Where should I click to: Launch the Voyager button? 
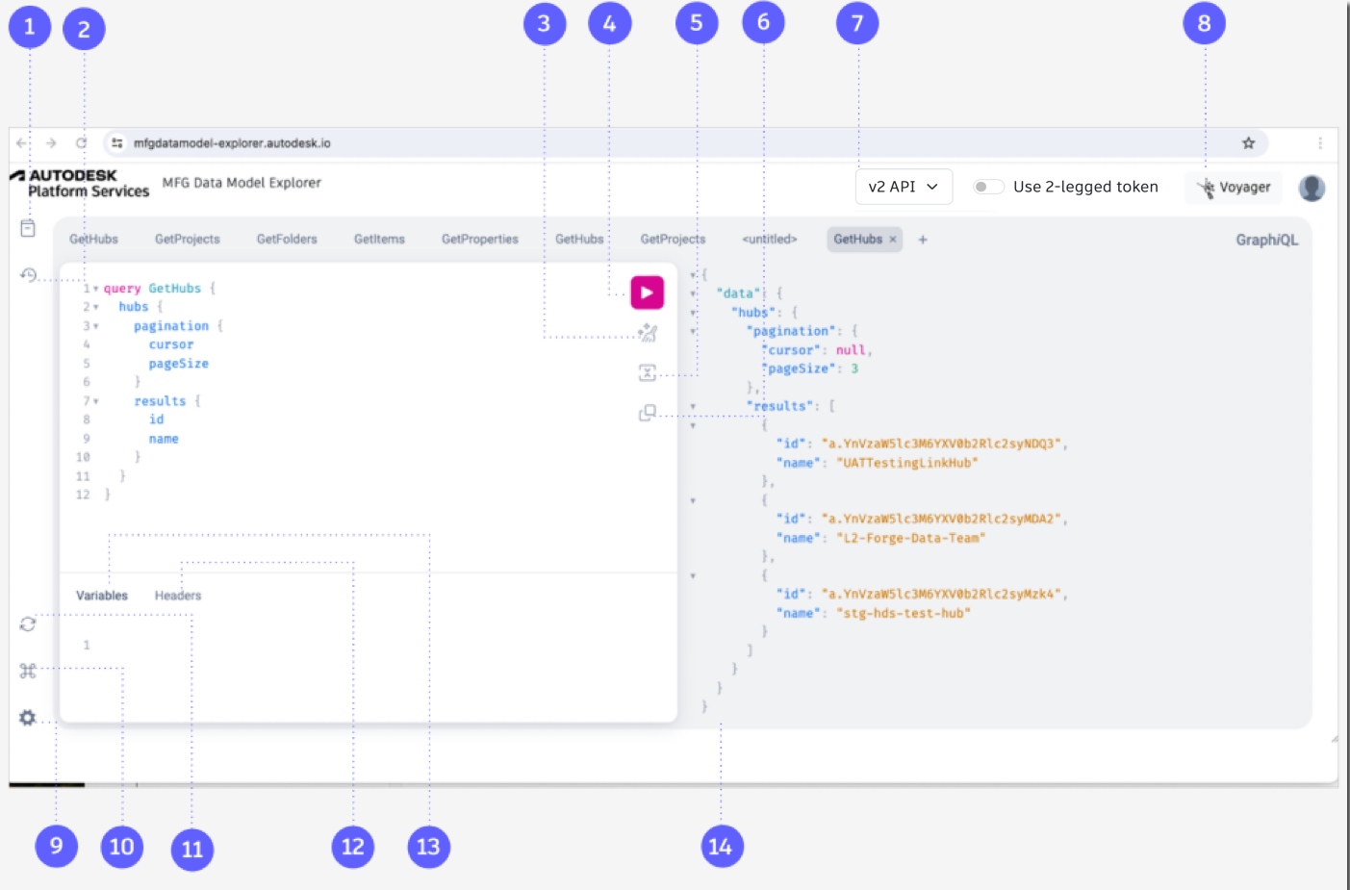(1235, 187)
